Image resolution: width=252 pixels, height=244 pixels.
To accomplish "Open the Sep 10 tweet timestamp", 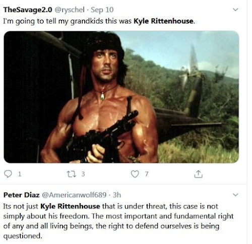I will (102, 10).
